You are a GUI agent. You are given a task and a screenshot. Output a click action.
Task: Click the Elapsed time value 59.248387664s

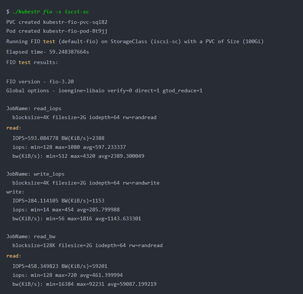69,52
